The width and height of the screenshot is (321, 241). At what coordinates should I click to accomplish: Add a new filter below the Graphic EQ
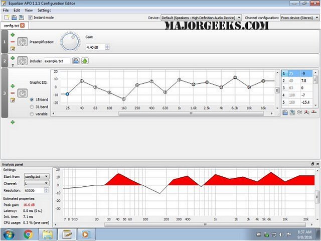13,123
